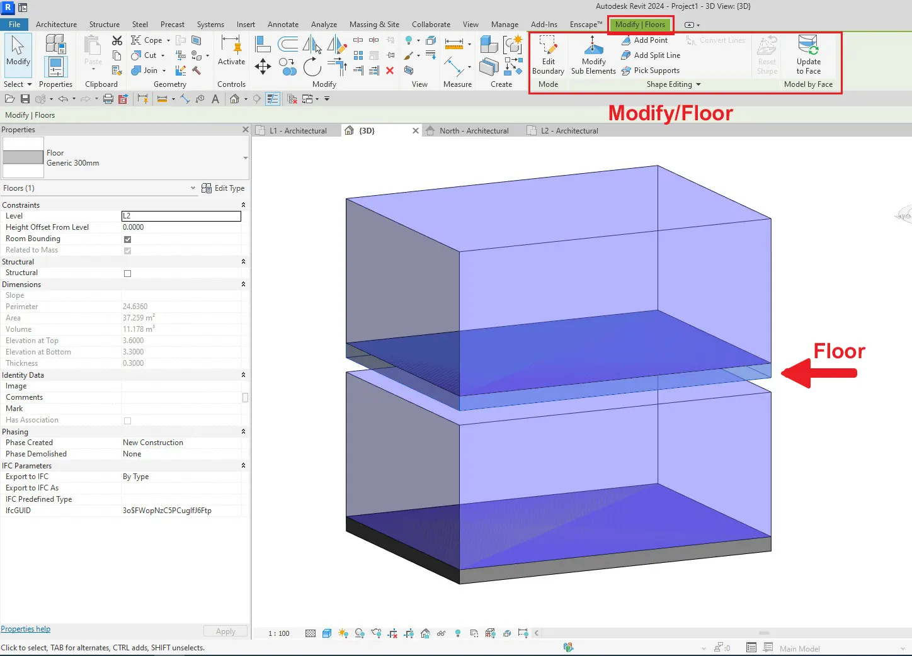The height and width of the screenshot is (656, 912).
Task: Open the File menu
Action: coord(14,25)
